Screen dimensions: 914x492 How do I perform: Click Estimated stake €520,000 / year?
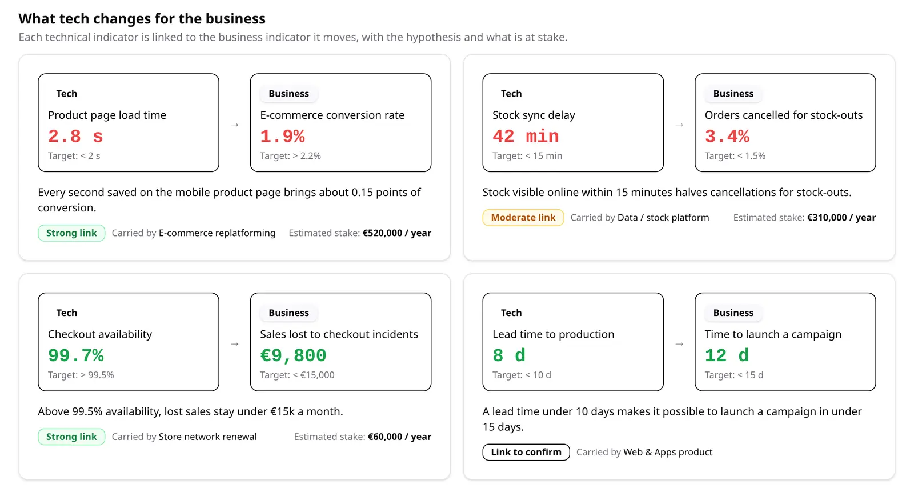point(360,233)
